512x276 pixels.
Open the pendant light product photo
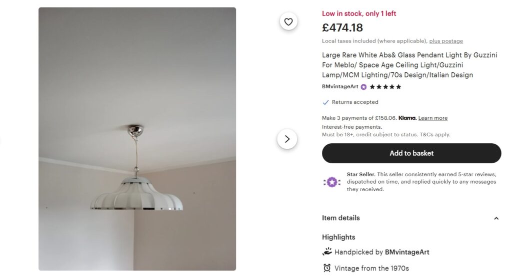(137, 139)
